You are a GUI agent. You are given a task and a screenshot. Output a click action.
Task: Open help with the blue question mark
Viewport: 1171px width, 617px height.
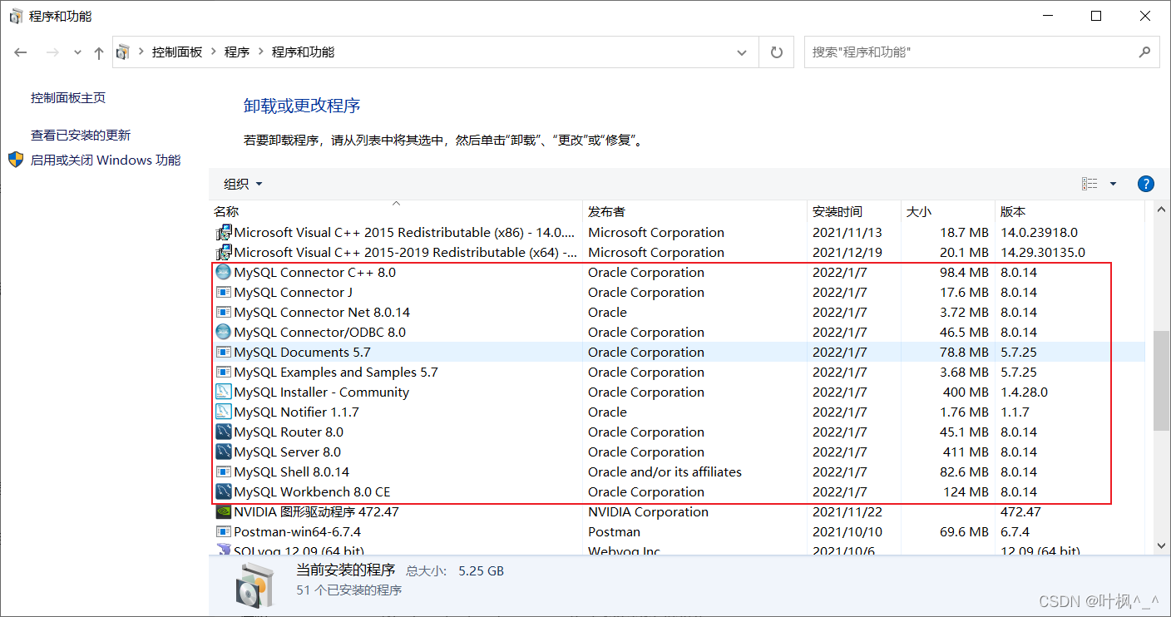[1145, 184]
